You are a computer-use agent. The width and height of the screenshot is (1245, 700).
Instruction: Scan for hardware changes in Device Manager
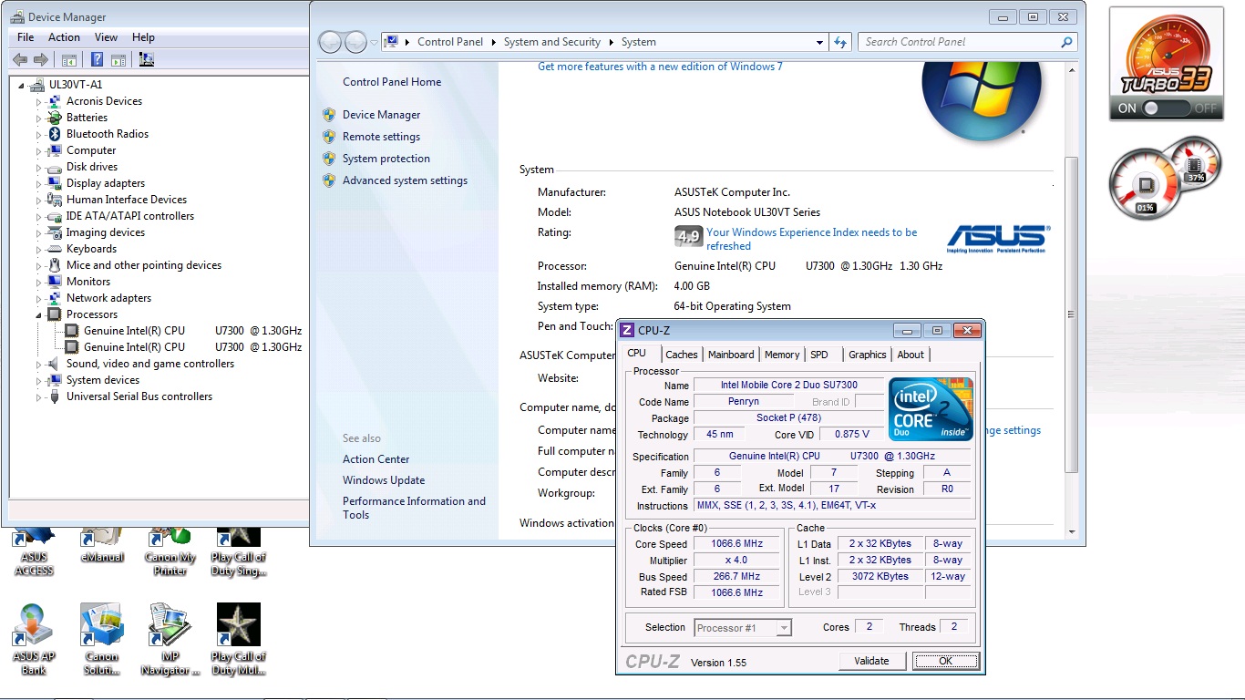(x=146, y=60)
